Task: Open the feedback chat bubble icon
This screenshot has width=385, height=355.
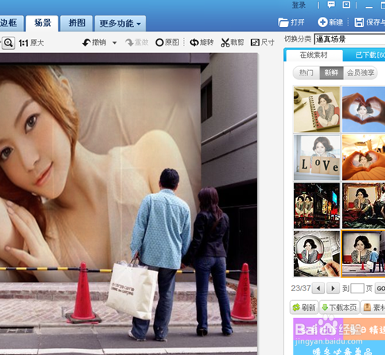Action: (331, 5)
